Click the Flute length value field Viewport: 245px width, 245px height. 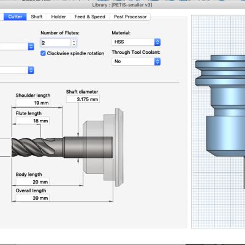[32, 121]
